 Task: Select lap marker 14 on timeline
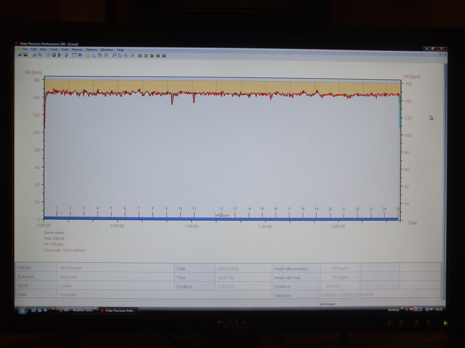pos(249,212)
